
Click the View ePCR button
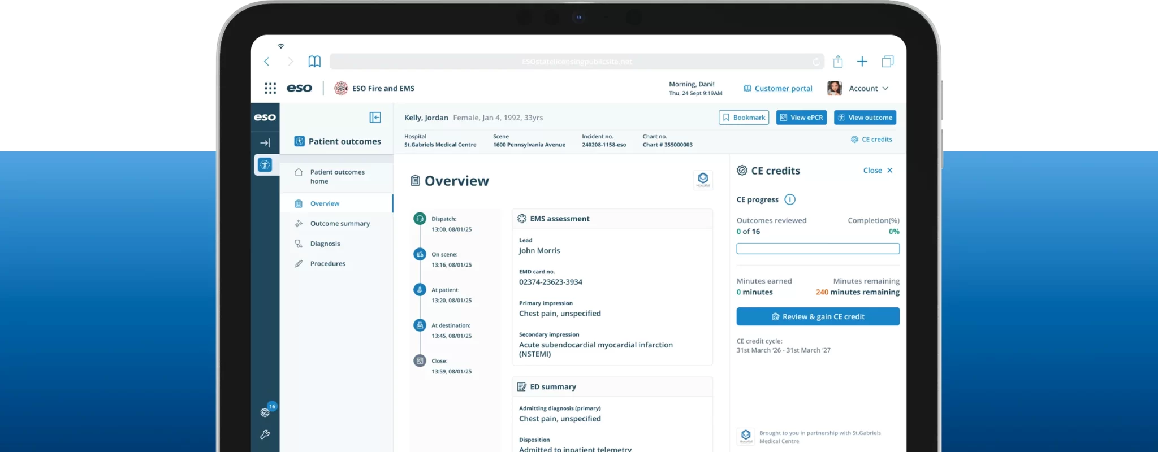click(x=801, y=118)
